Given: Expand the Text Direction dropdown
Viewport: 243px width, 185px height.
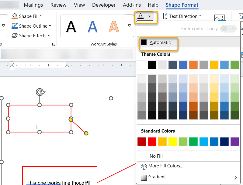Looking at the screenshot, I should pos(200,16).
